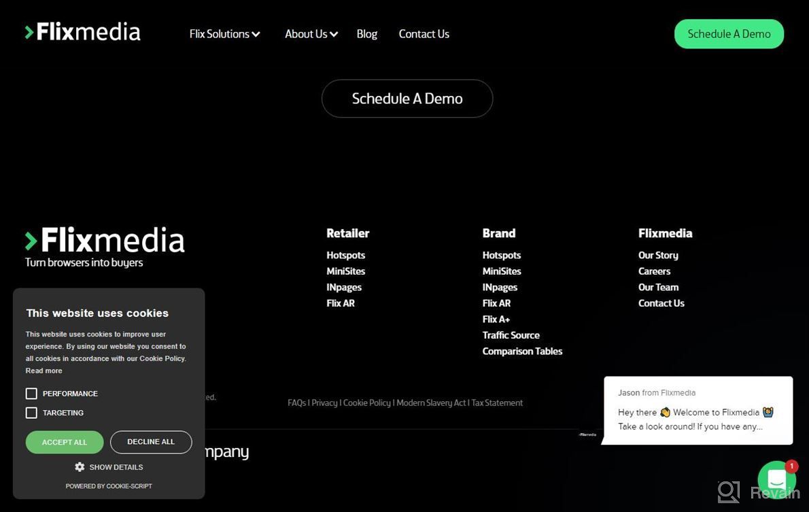Open the Cookie Policy footer link
The height and width of the screenshot is (512, 809).
point(367,403)
